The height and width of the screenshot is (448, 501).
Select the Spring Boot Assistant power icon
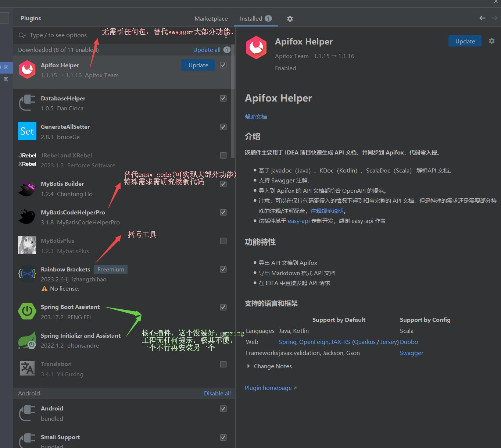coord(27,311)
